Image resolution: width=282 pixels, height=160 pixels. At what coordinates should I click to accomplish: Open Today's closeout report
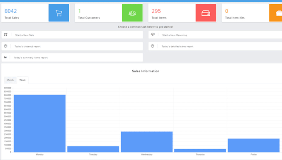72,46
